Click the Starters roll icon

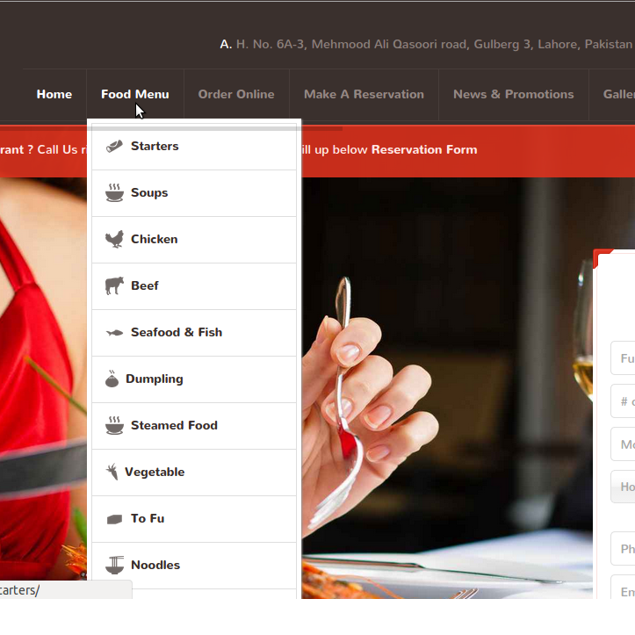(114, 146)
